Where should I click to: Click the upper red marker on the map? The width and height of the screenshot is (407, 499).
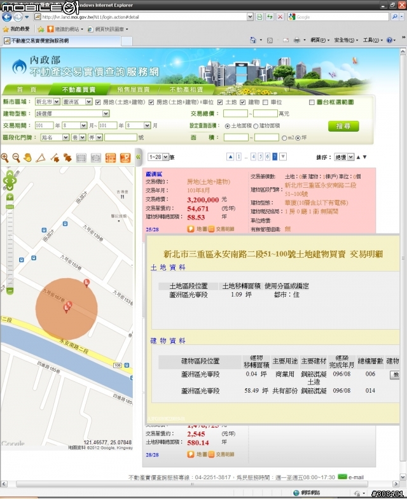(86, 283)
